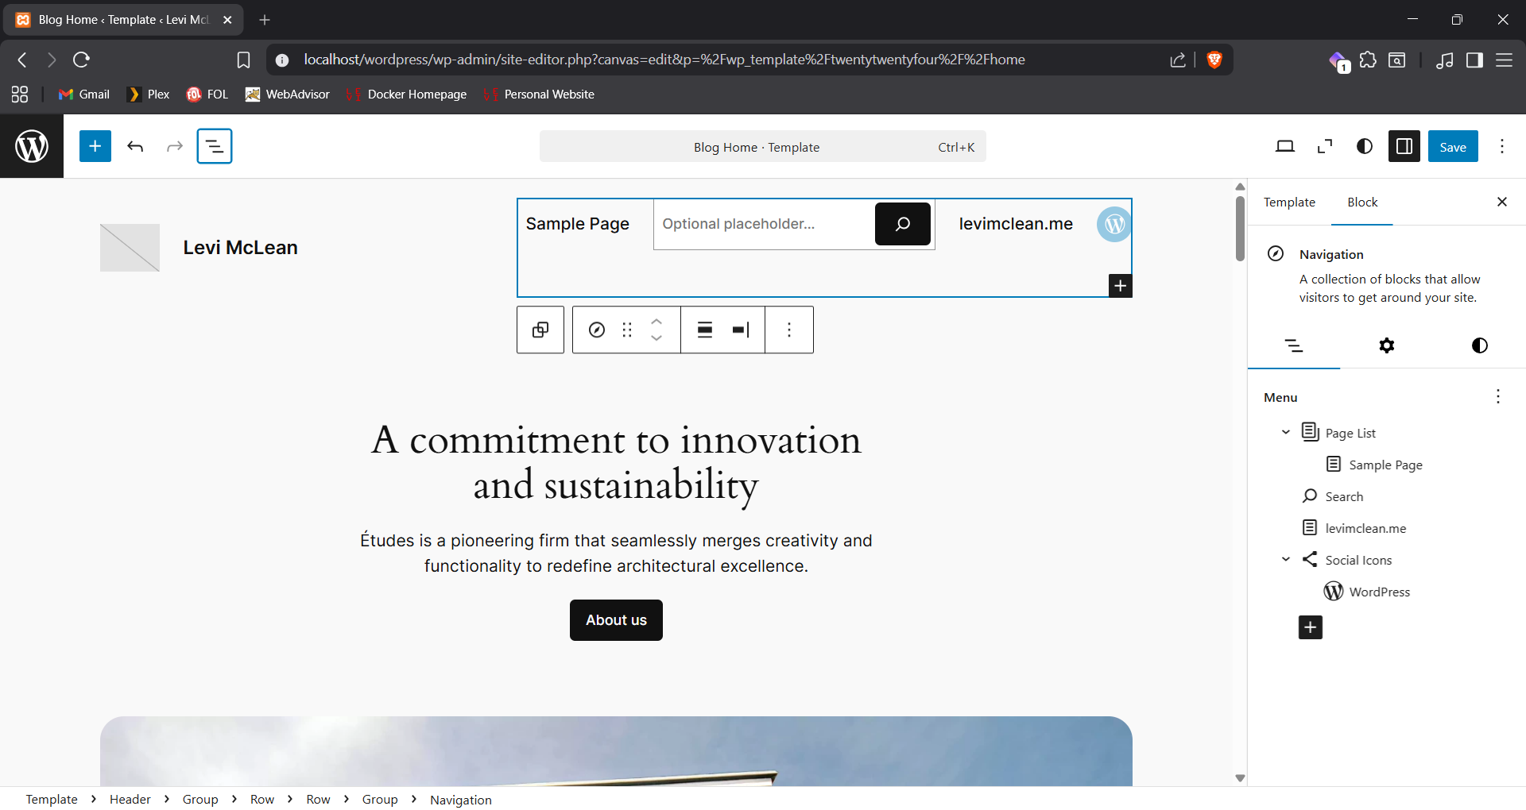Click the Optional placeholder search field

click(763, 224)
